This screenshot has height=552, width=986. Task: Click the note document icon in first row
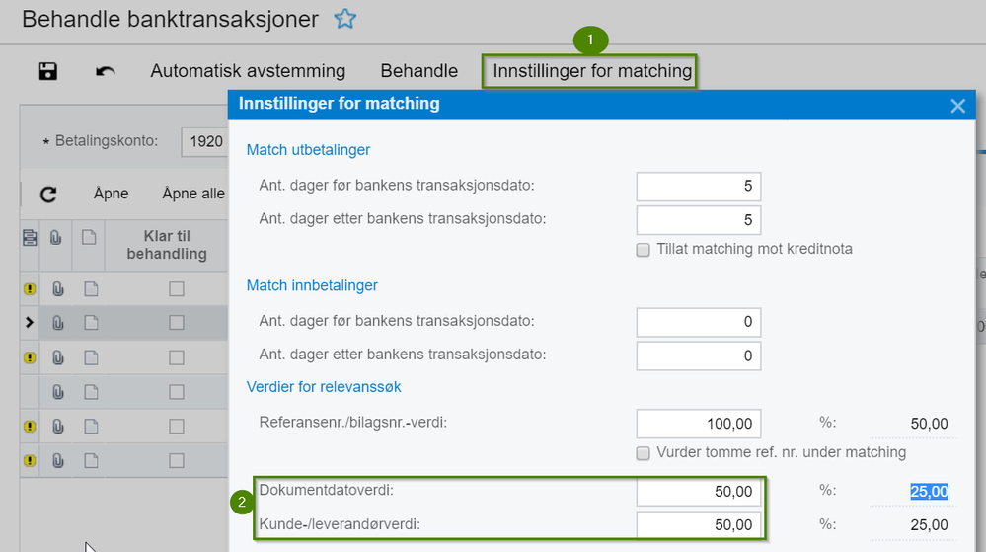click(x=91, y=289)
